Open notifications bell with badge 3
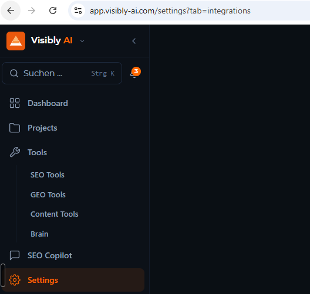 click(x=134, y=73)
